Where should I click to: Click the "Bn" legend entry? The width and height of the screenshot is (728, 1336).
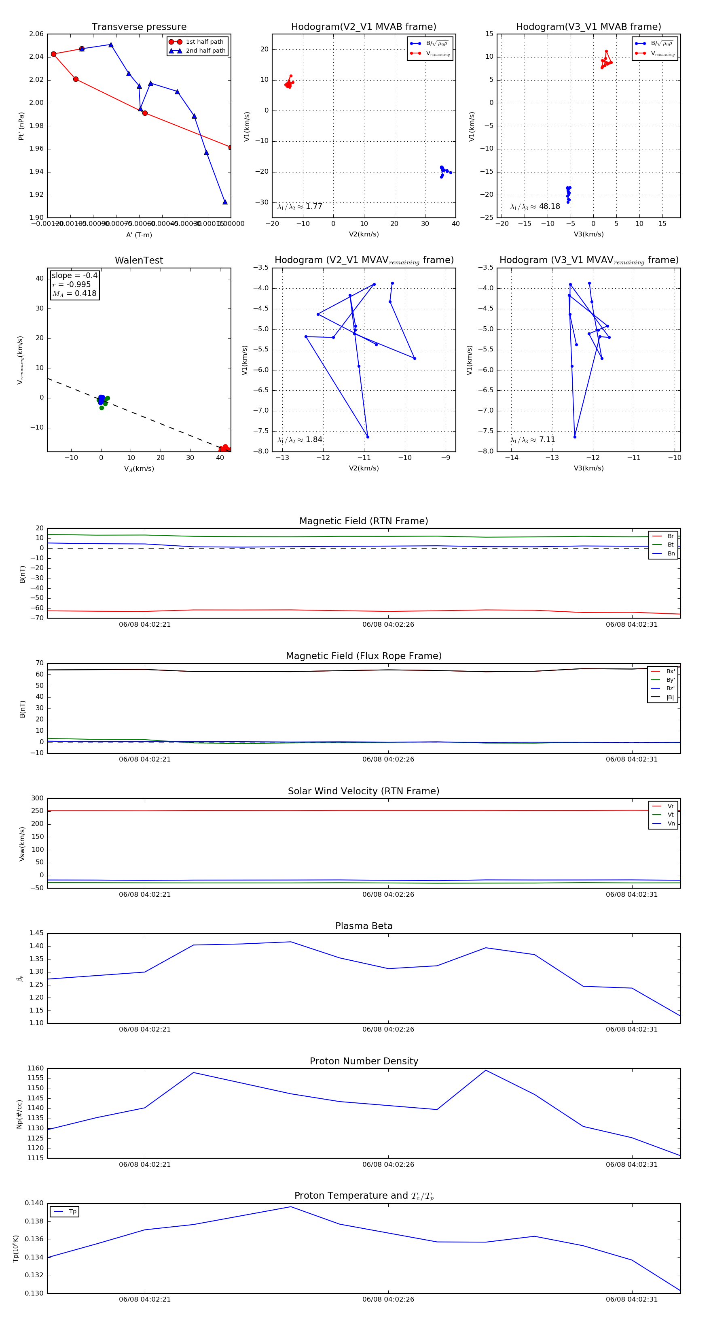click(x=664, y=553)
